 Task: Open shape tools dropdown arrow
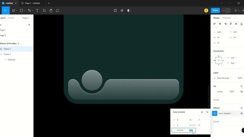24,11
